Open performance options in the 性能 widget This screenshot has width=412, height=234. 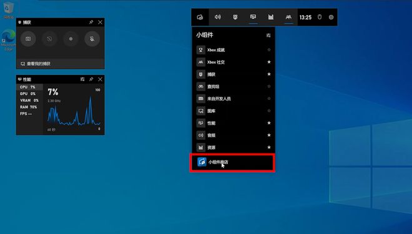(x=82, y=79)
